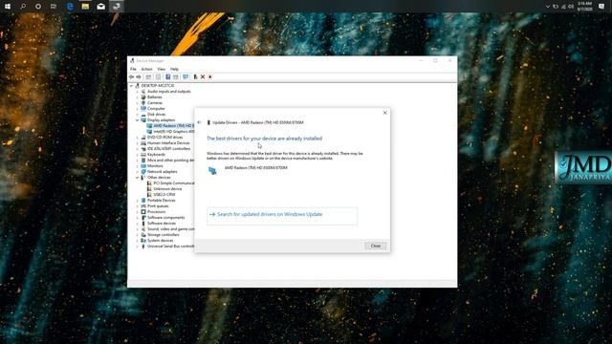Click the green Update driver toolbar icon

(x=195, y=76)
